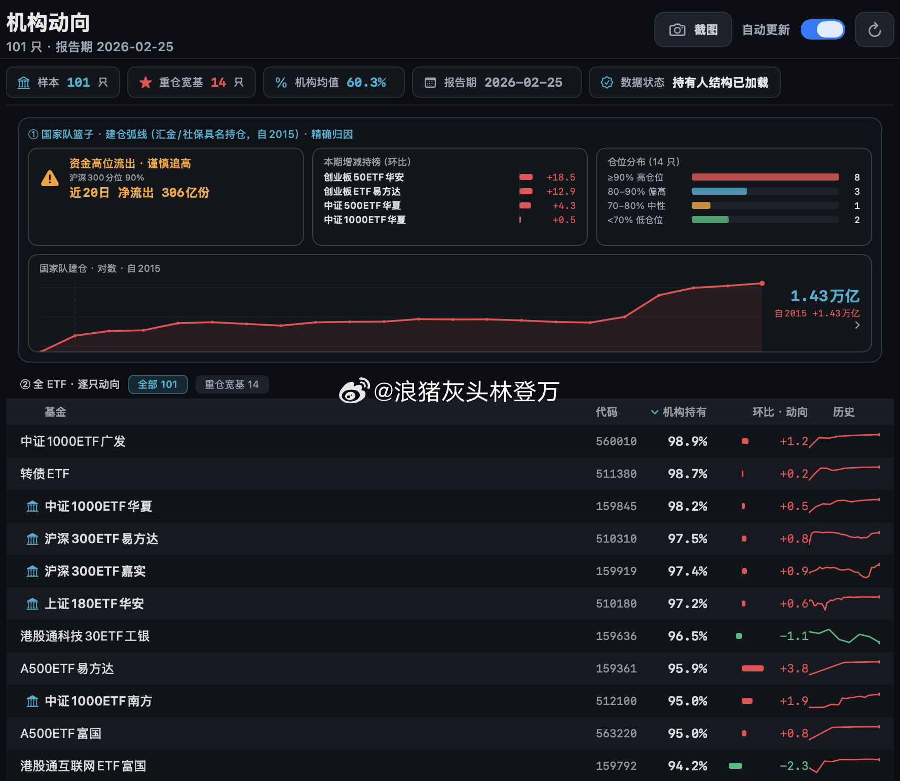Image resolution: width=900 pixels, height=781 pixels.
Task: Click the refresh reload icon button
Action: tap(874, 30)
